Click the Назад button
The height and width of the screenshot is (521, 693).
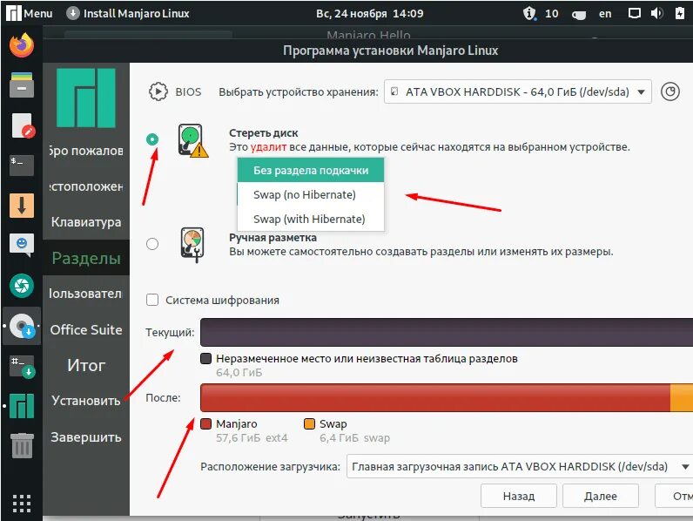(x=518, y=497)
